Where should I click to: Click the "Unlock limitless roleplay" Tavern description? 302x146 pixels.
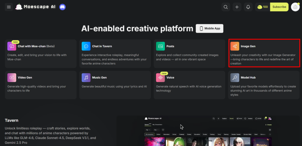(x=50, y=135)
